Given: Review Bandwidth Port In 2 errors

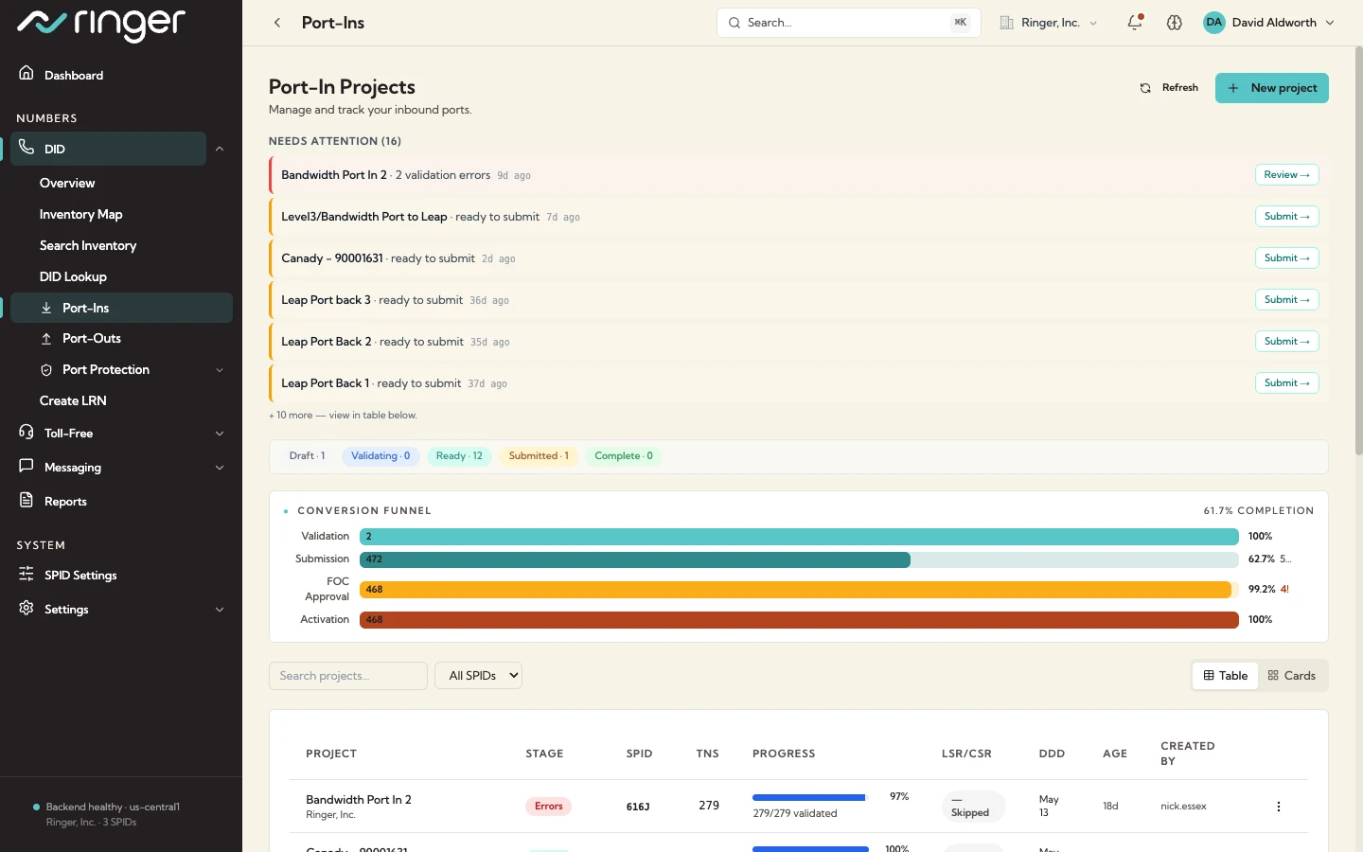Looking at the screenshot, I should click(1286, 175).
